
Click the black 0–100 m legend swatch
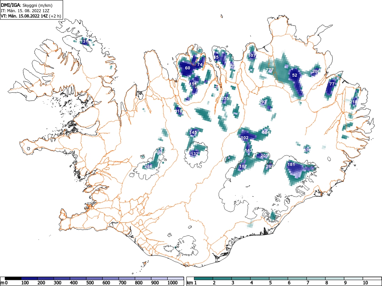[13, 278]
